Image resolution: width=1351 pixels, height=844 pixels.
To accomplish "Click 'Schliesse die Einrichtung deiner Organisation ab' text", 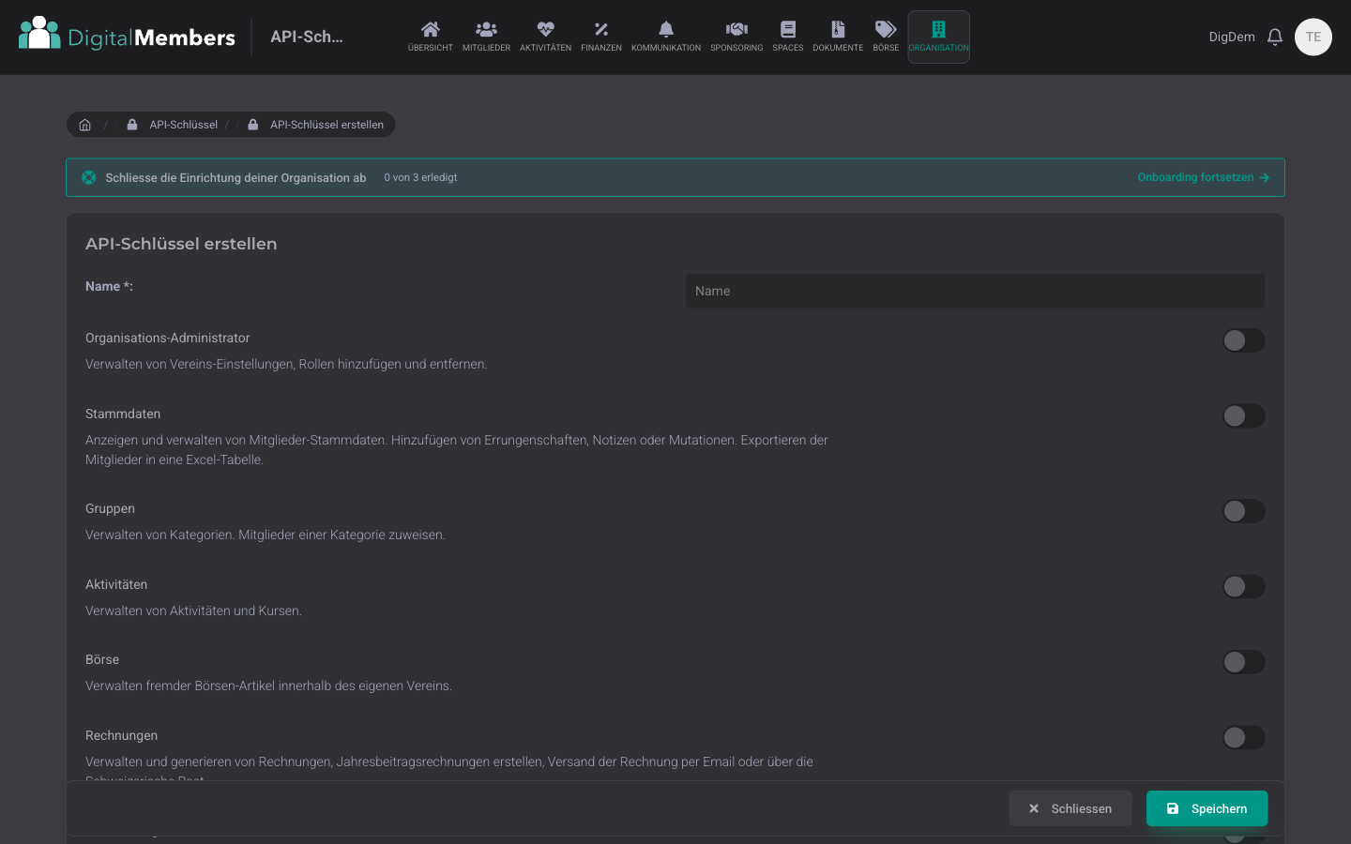I will point(235,177).
